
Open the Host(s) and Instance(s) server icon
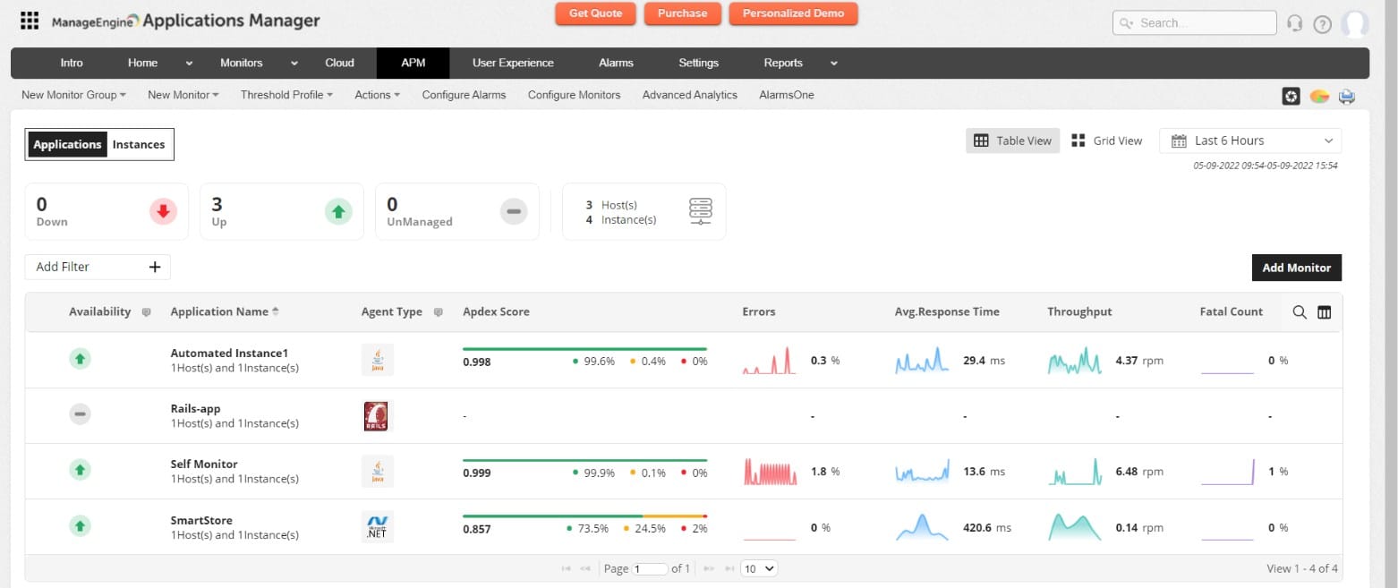701,210
